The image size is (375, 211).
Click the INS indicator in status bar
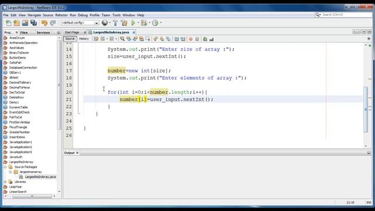click(369, 202)
